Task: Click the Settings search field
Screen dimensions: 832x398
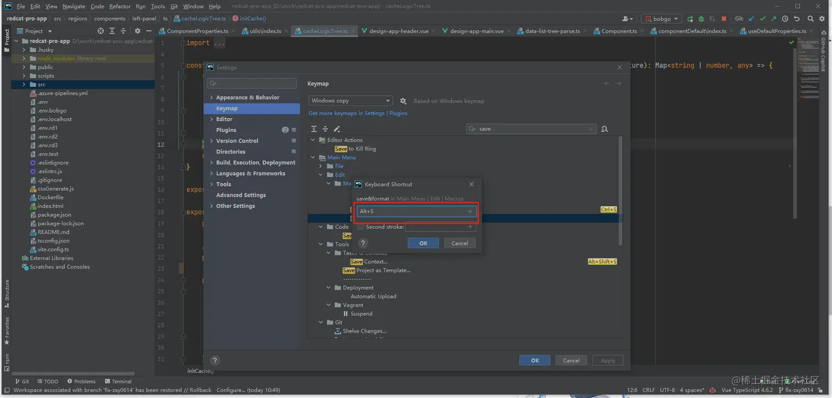Action: (x=251, y=84)
